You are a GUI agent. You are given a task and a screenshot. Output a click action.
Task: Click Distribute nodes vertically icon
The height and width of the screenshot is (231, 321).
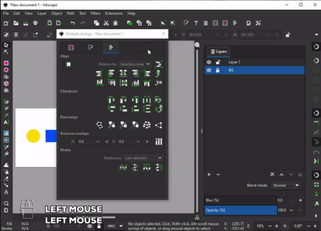(159, 167)
